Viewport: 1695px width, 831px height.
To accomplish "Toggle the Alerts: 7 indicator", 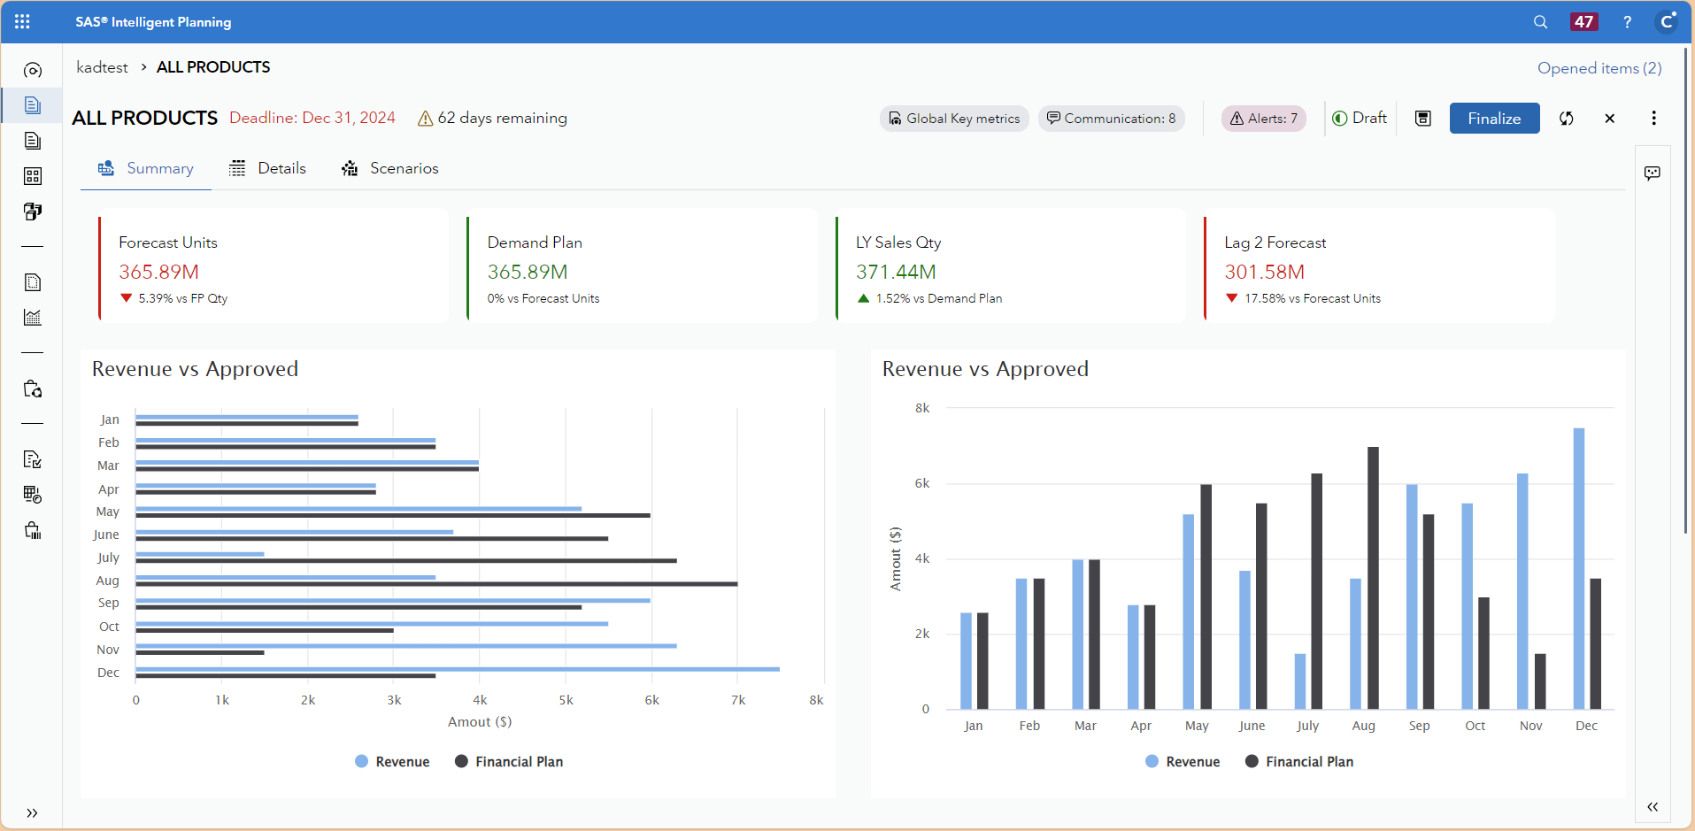I will click(1263, 118).
